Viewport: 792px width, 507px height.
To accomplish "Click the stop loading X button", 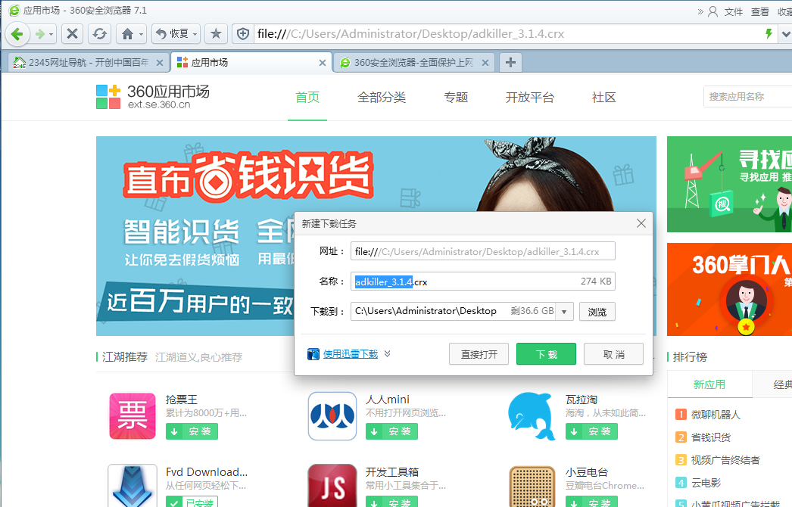I will click(x=72, y=34).
